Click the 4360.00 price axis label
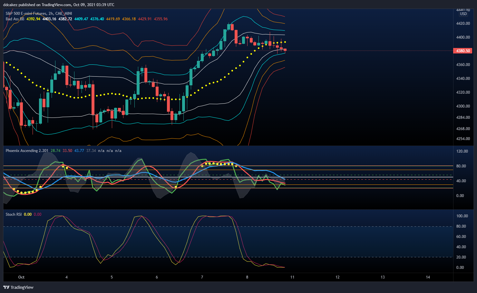Image resolution: width=477 pixels, height=293 pixels. tap(463, 65)
